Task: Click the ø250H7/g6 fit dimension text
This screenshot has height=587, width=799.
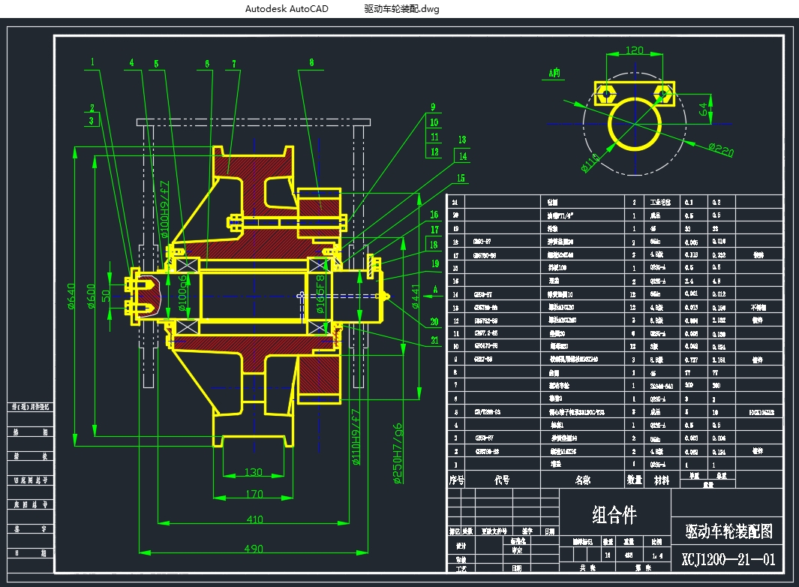Action: click(x=398, y=453)
